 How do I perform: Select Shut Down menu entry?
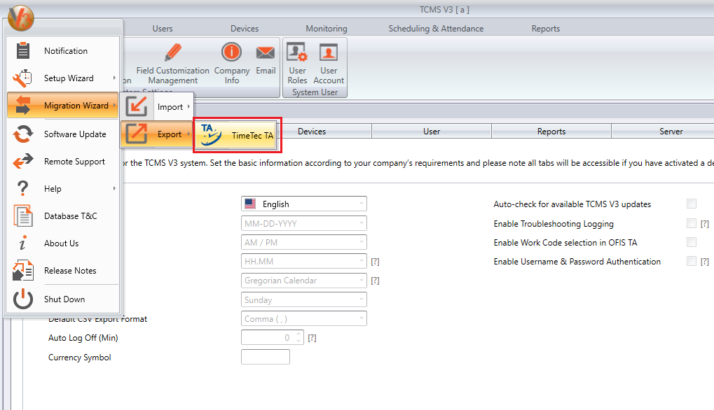coord(63,299)
